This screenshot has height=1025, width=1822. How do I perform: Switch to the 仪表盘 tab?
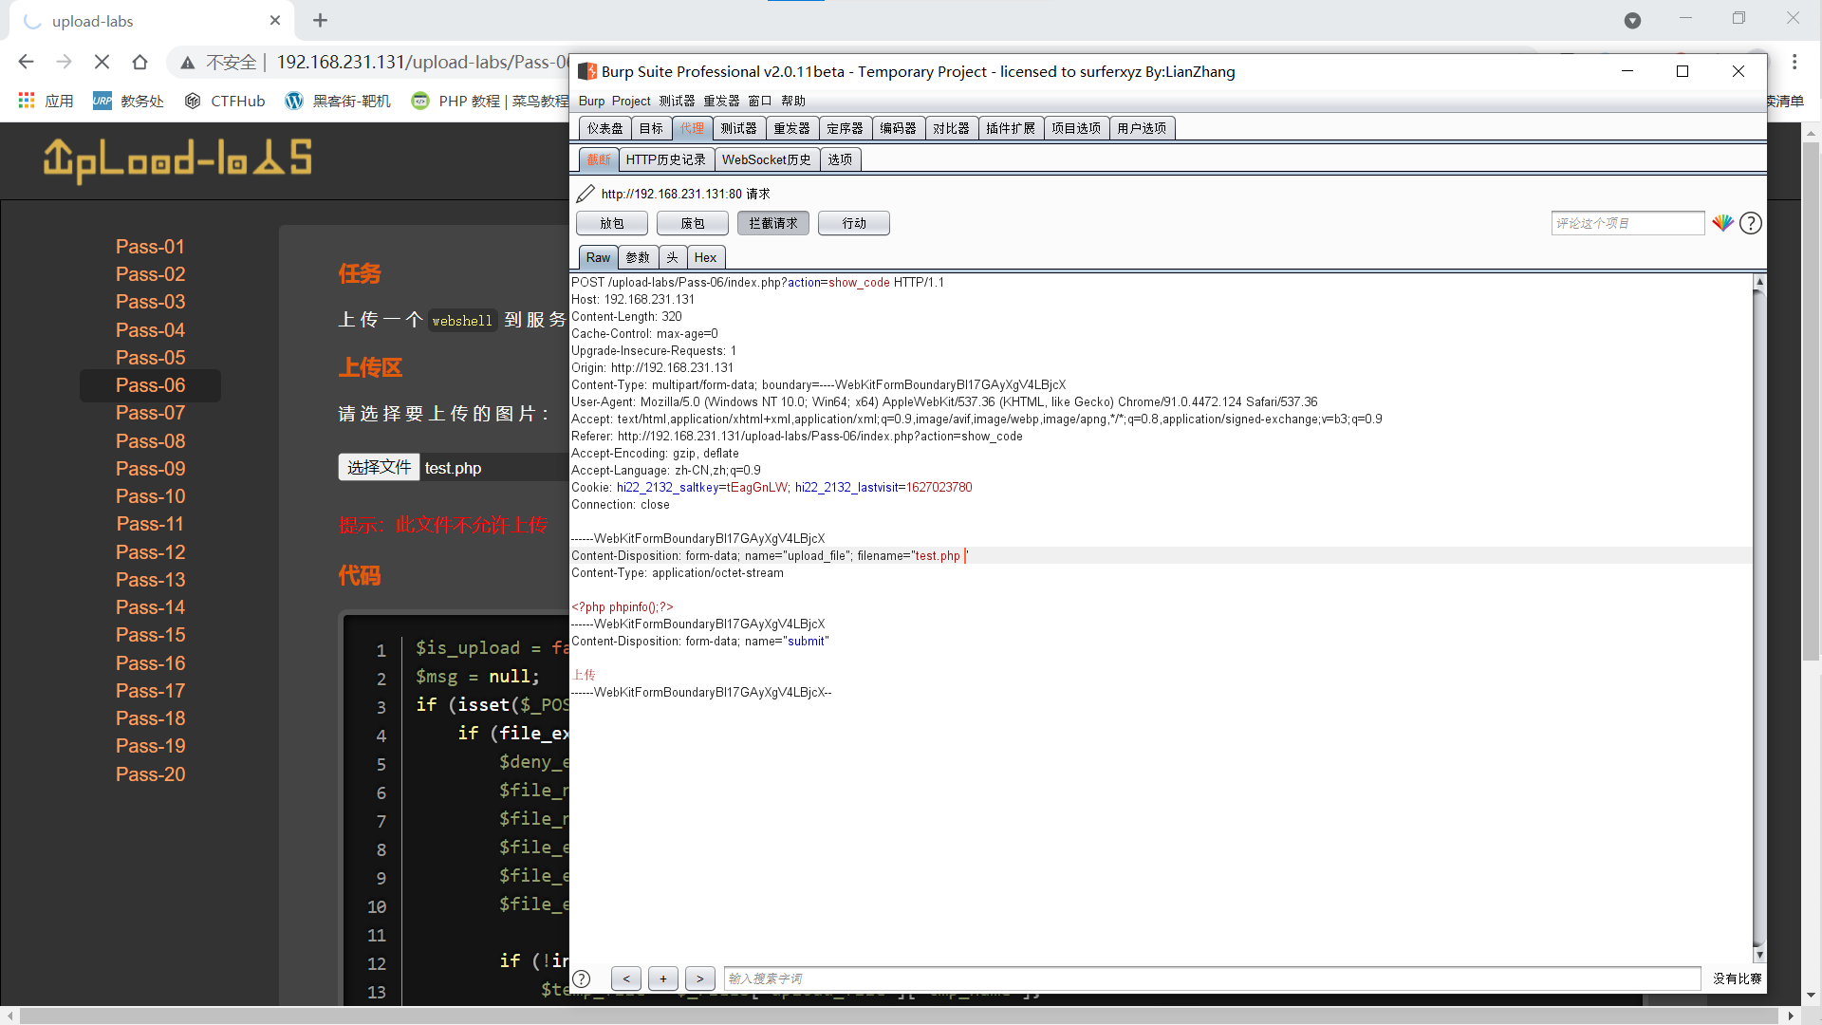coord(604,128)
